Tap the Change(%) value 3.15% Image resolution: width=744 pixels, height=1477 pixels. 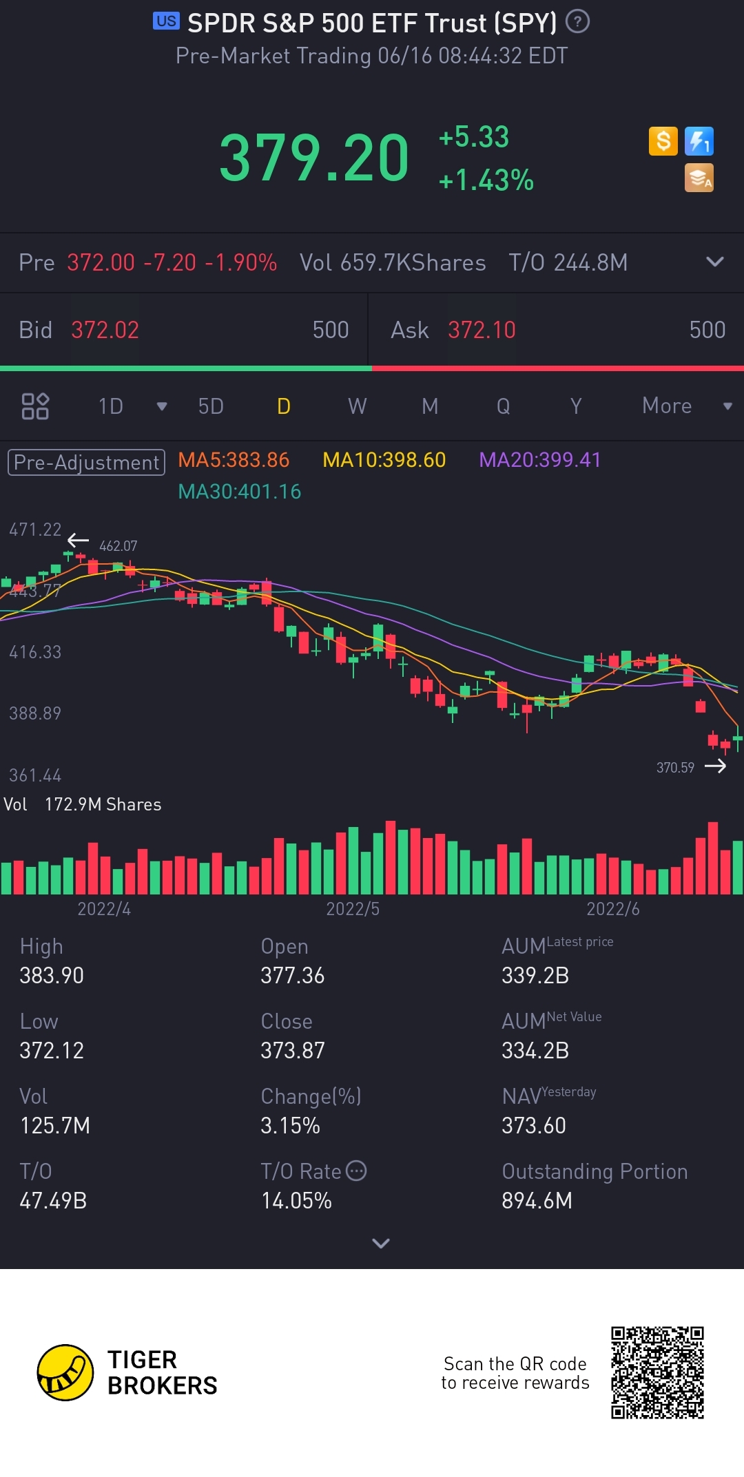(290, 1125)
